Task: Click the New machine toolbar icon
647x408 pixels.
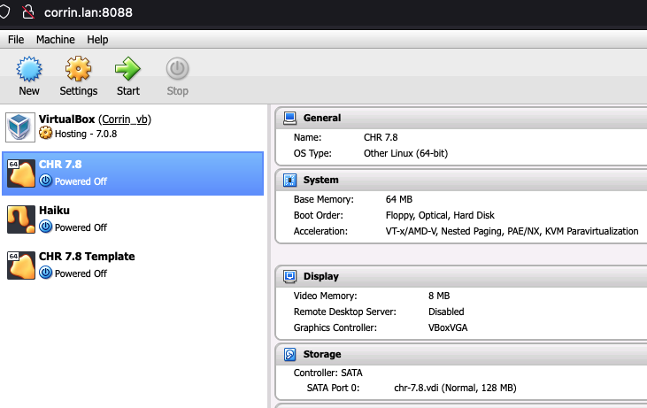Action: coord(29,69)
